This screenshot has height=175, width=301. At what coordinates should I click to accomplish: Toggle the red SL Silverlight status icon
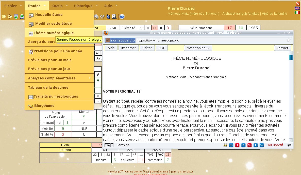(249, 145)
